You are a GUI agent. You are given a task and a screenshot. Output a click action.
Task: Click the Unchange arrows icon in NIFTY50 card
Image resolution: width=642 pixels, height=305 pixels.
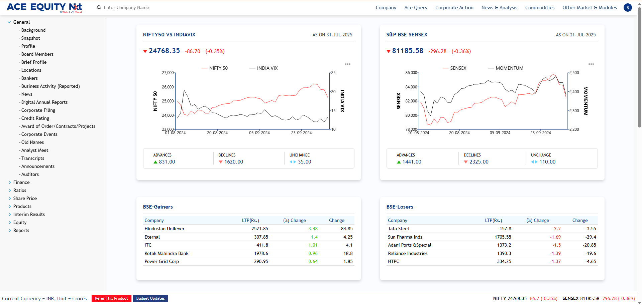pyautogui.click(x=293, y=162)
